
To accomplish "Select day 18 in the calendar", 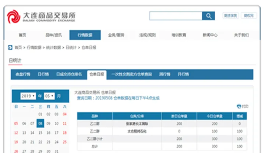I will coord(65,133).
